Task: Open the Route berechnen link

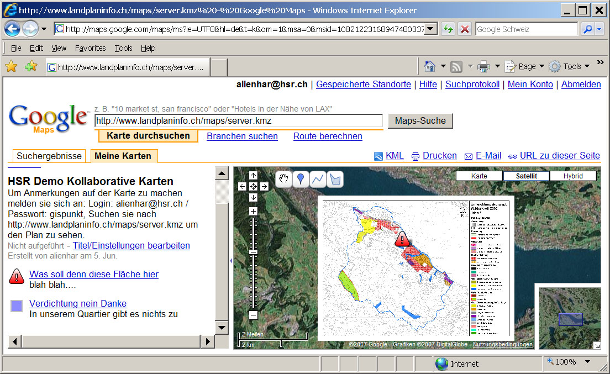Action: pos(328,136)
